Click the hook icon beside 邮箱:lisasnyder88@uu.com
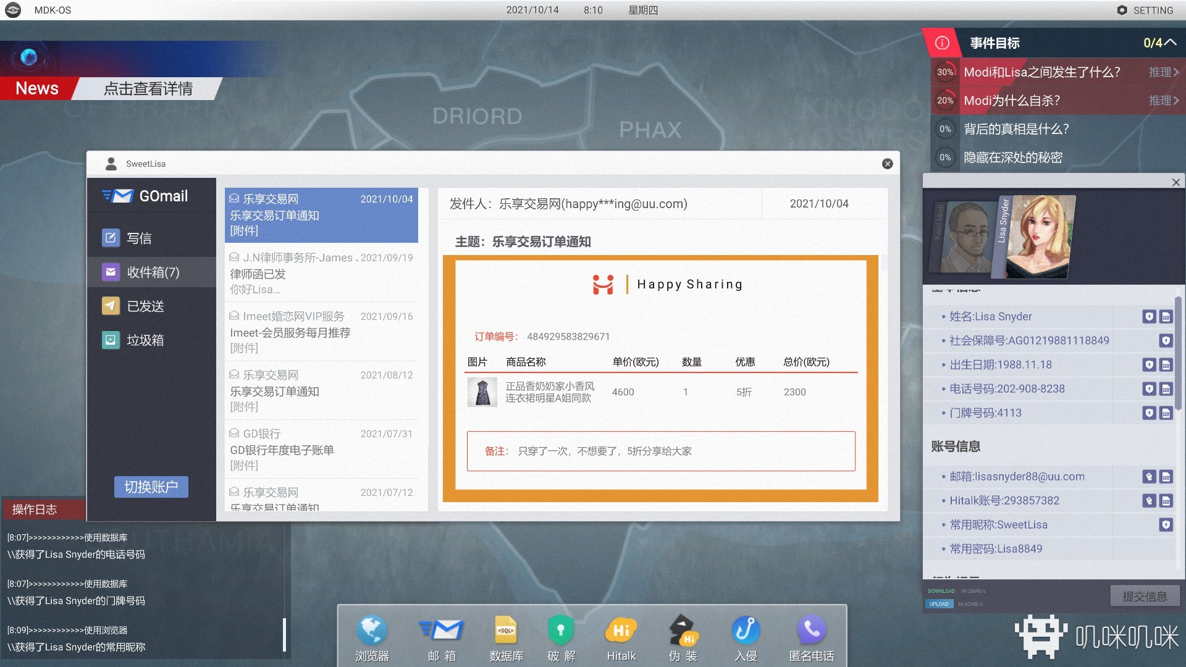 pos(1149,477)
